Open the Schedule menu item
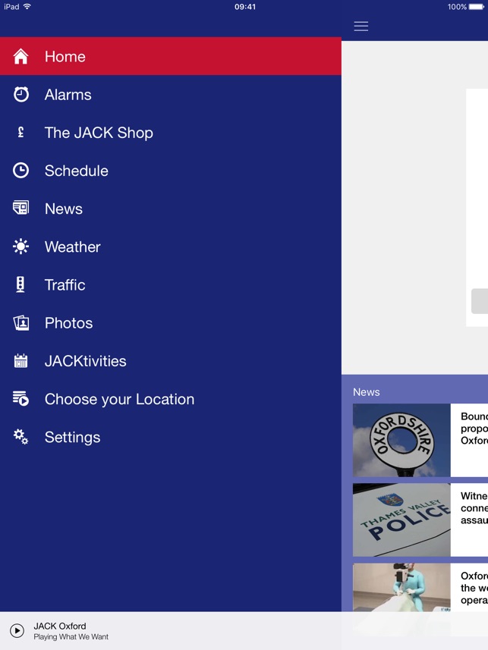488x650 pixels. pos(171,171)
